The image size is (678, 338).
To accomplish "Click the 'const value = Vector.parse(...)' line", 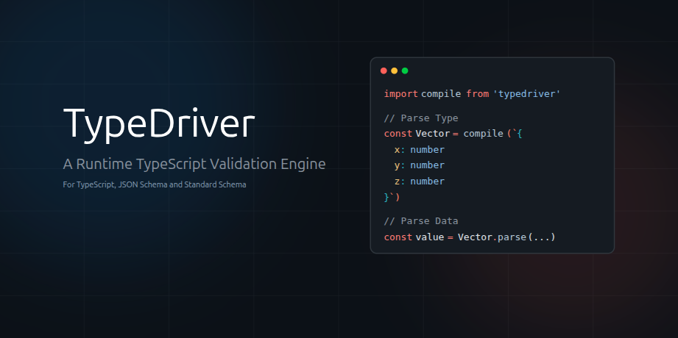I will point(470,237).
